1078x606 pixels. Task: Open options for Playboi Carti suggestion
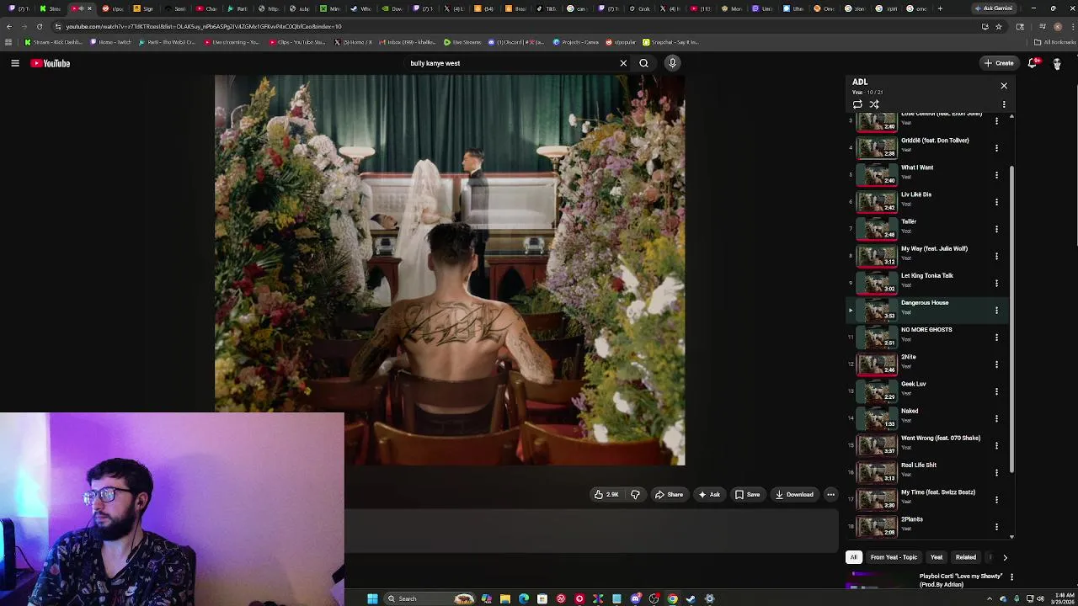coord(1011,577)
